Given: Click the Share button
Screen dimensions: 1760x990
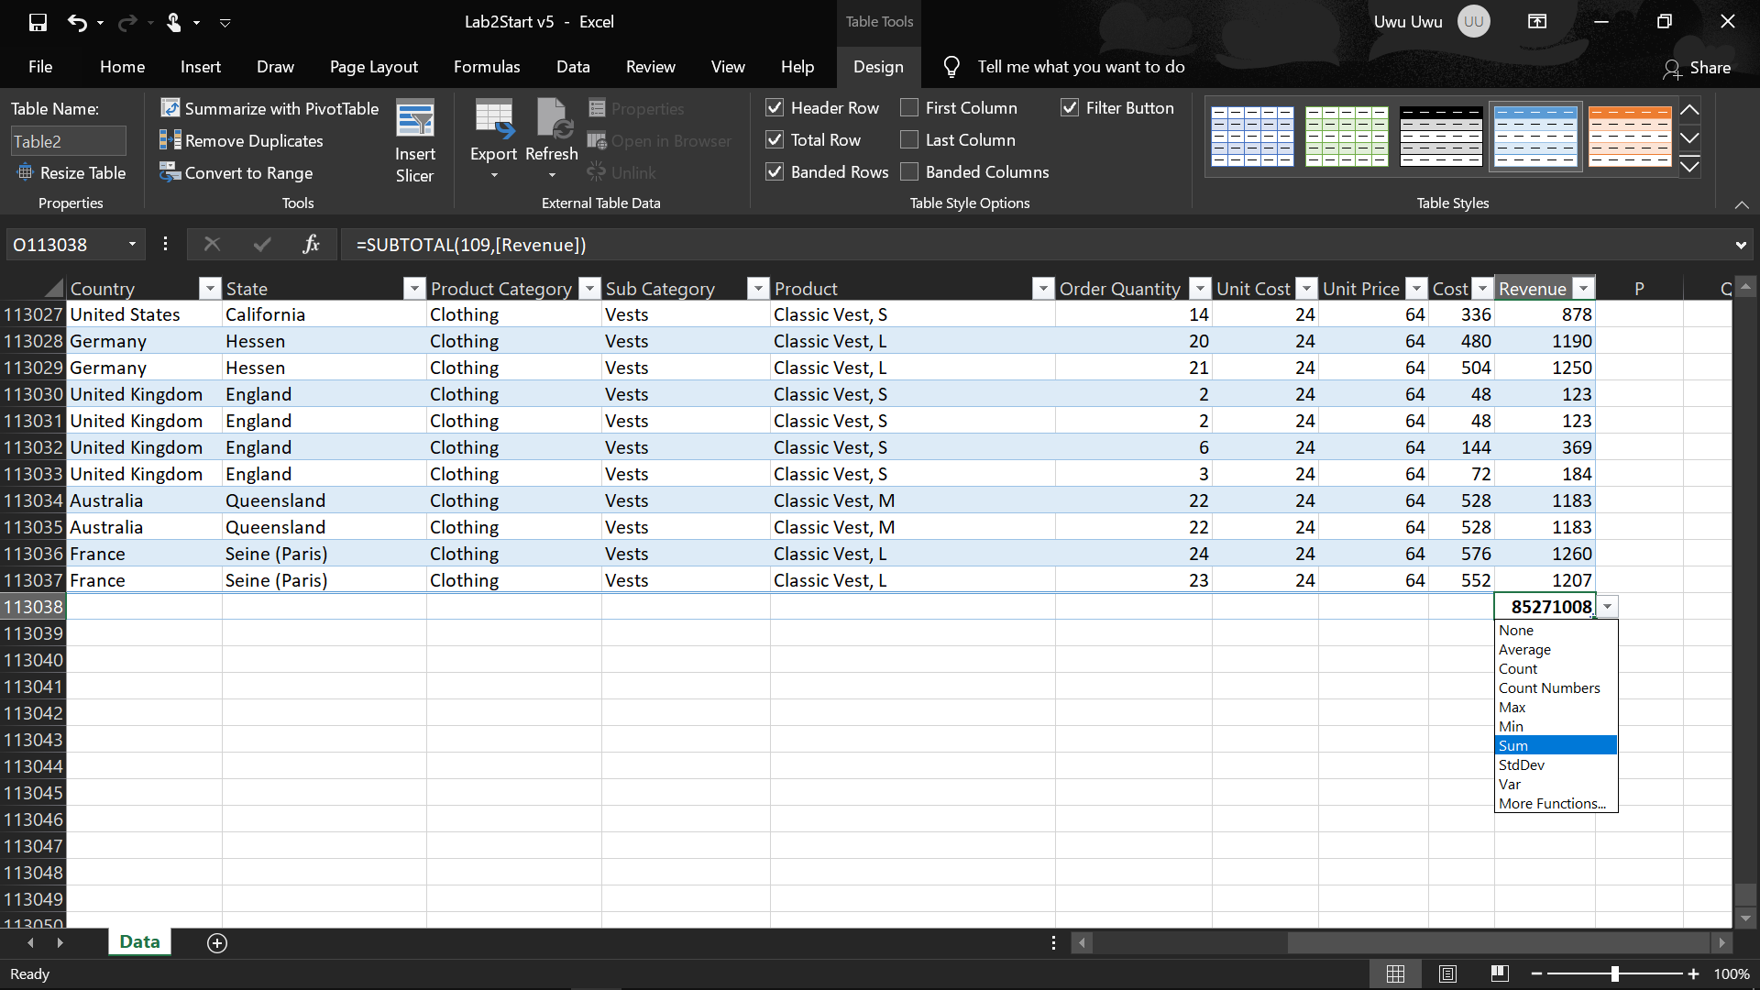Looking at the screenshot, I should point(1697,68).
